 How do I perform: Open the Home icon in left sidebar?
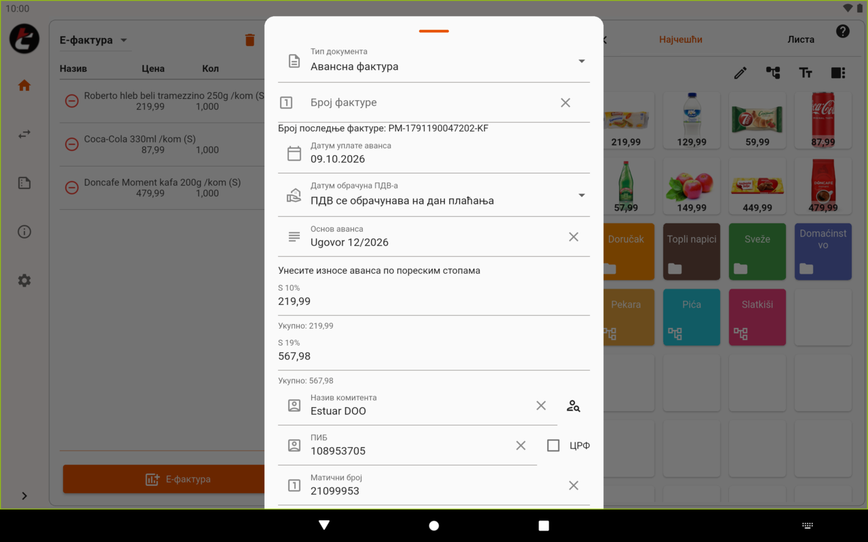[x=24, y=85]
